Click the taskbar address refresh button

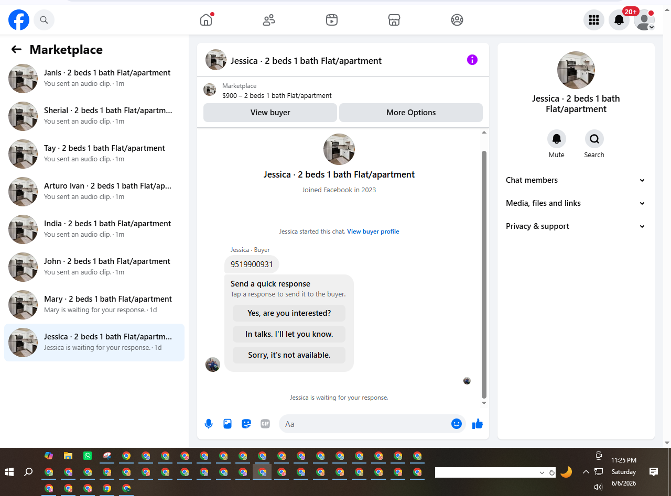[x=551, y=472]
